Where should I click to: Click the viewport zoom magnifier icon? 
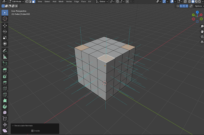pyautogui.click(x=202, y=26)
